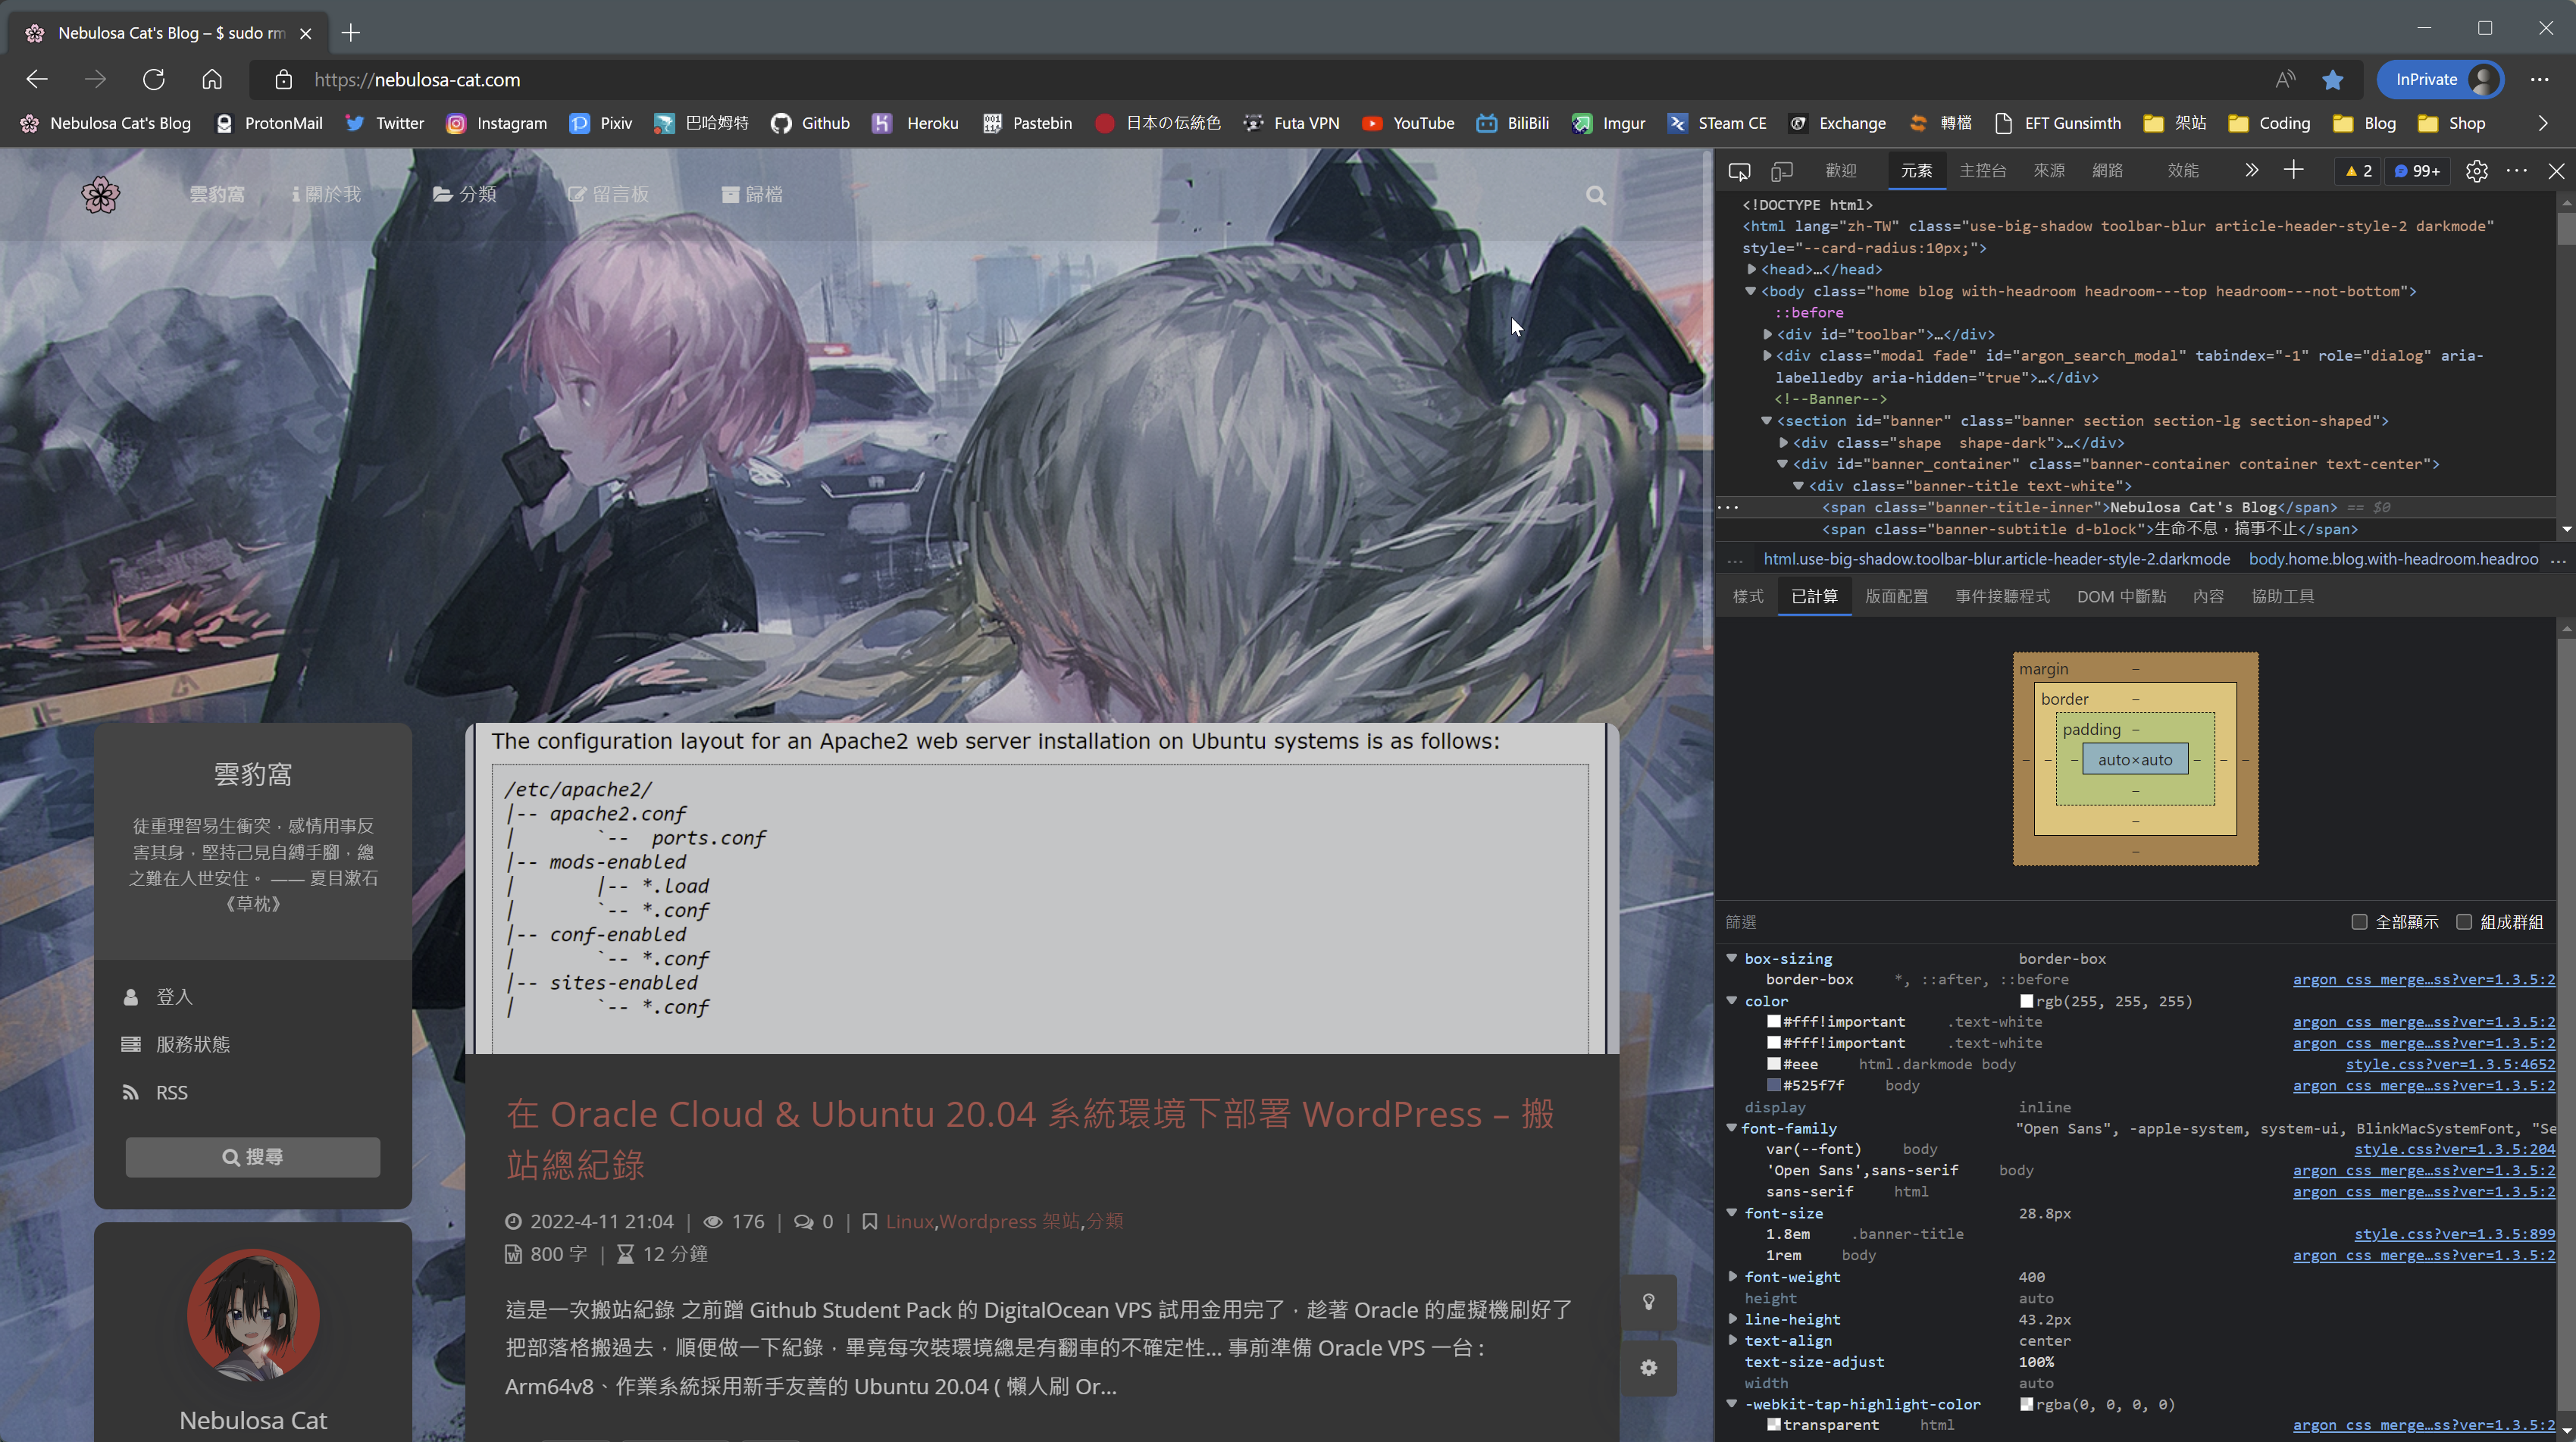Refresh the page with reload icon
Viewport: 2576px width, 1442px height.
tap(153, 79)
